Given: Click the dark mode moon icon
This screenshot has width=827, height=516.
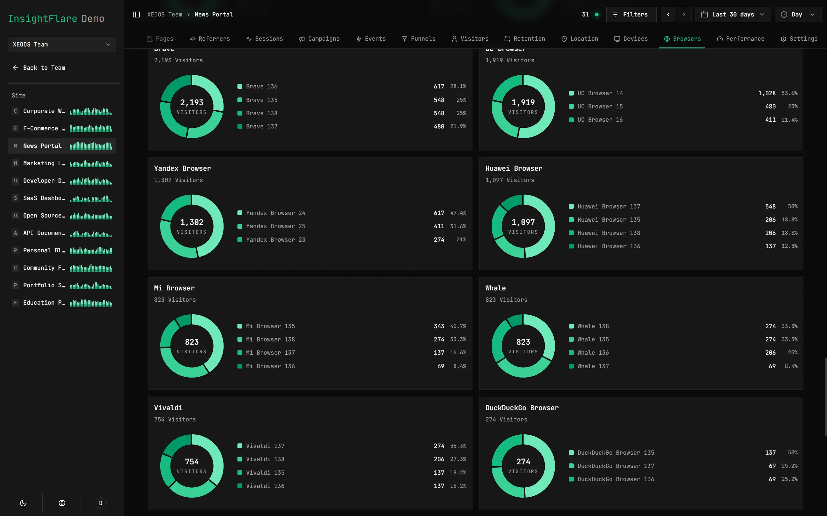Looking at the screenshot, I should click(x=23, y=503).
